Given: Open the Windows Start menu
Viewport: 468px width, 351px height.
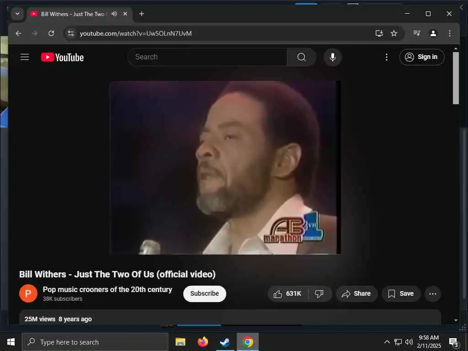Looking at the screenshot, I should pos(11,342).
